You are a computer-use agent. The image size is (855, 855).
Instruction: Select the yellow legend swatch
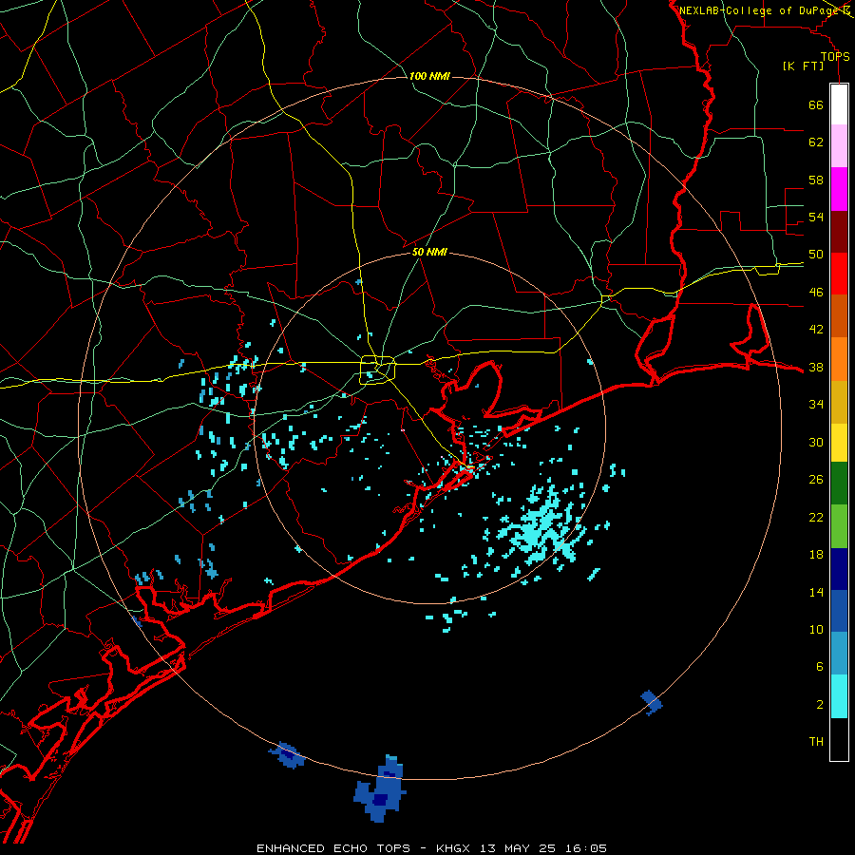click(839, 443)
